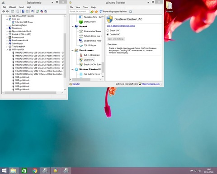Select the Enable UAC radio button
Viewport: 217px width, 174px height.
[x=108, y=30]
